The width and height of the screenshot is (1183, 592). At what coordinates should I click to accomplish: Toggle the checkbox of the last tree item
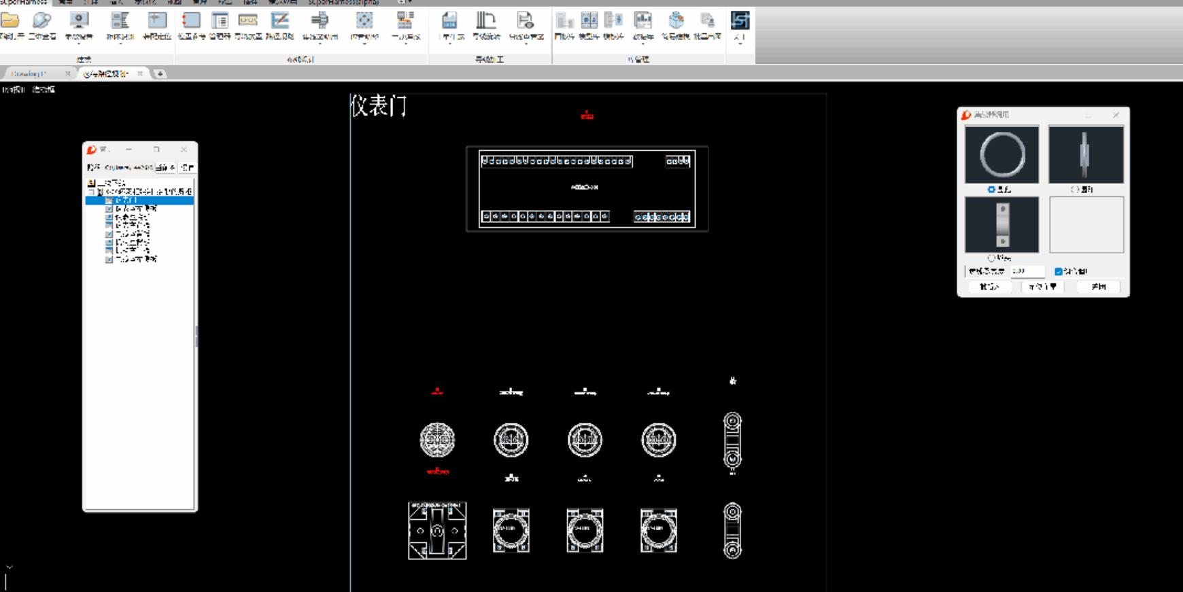pos(109,259)
